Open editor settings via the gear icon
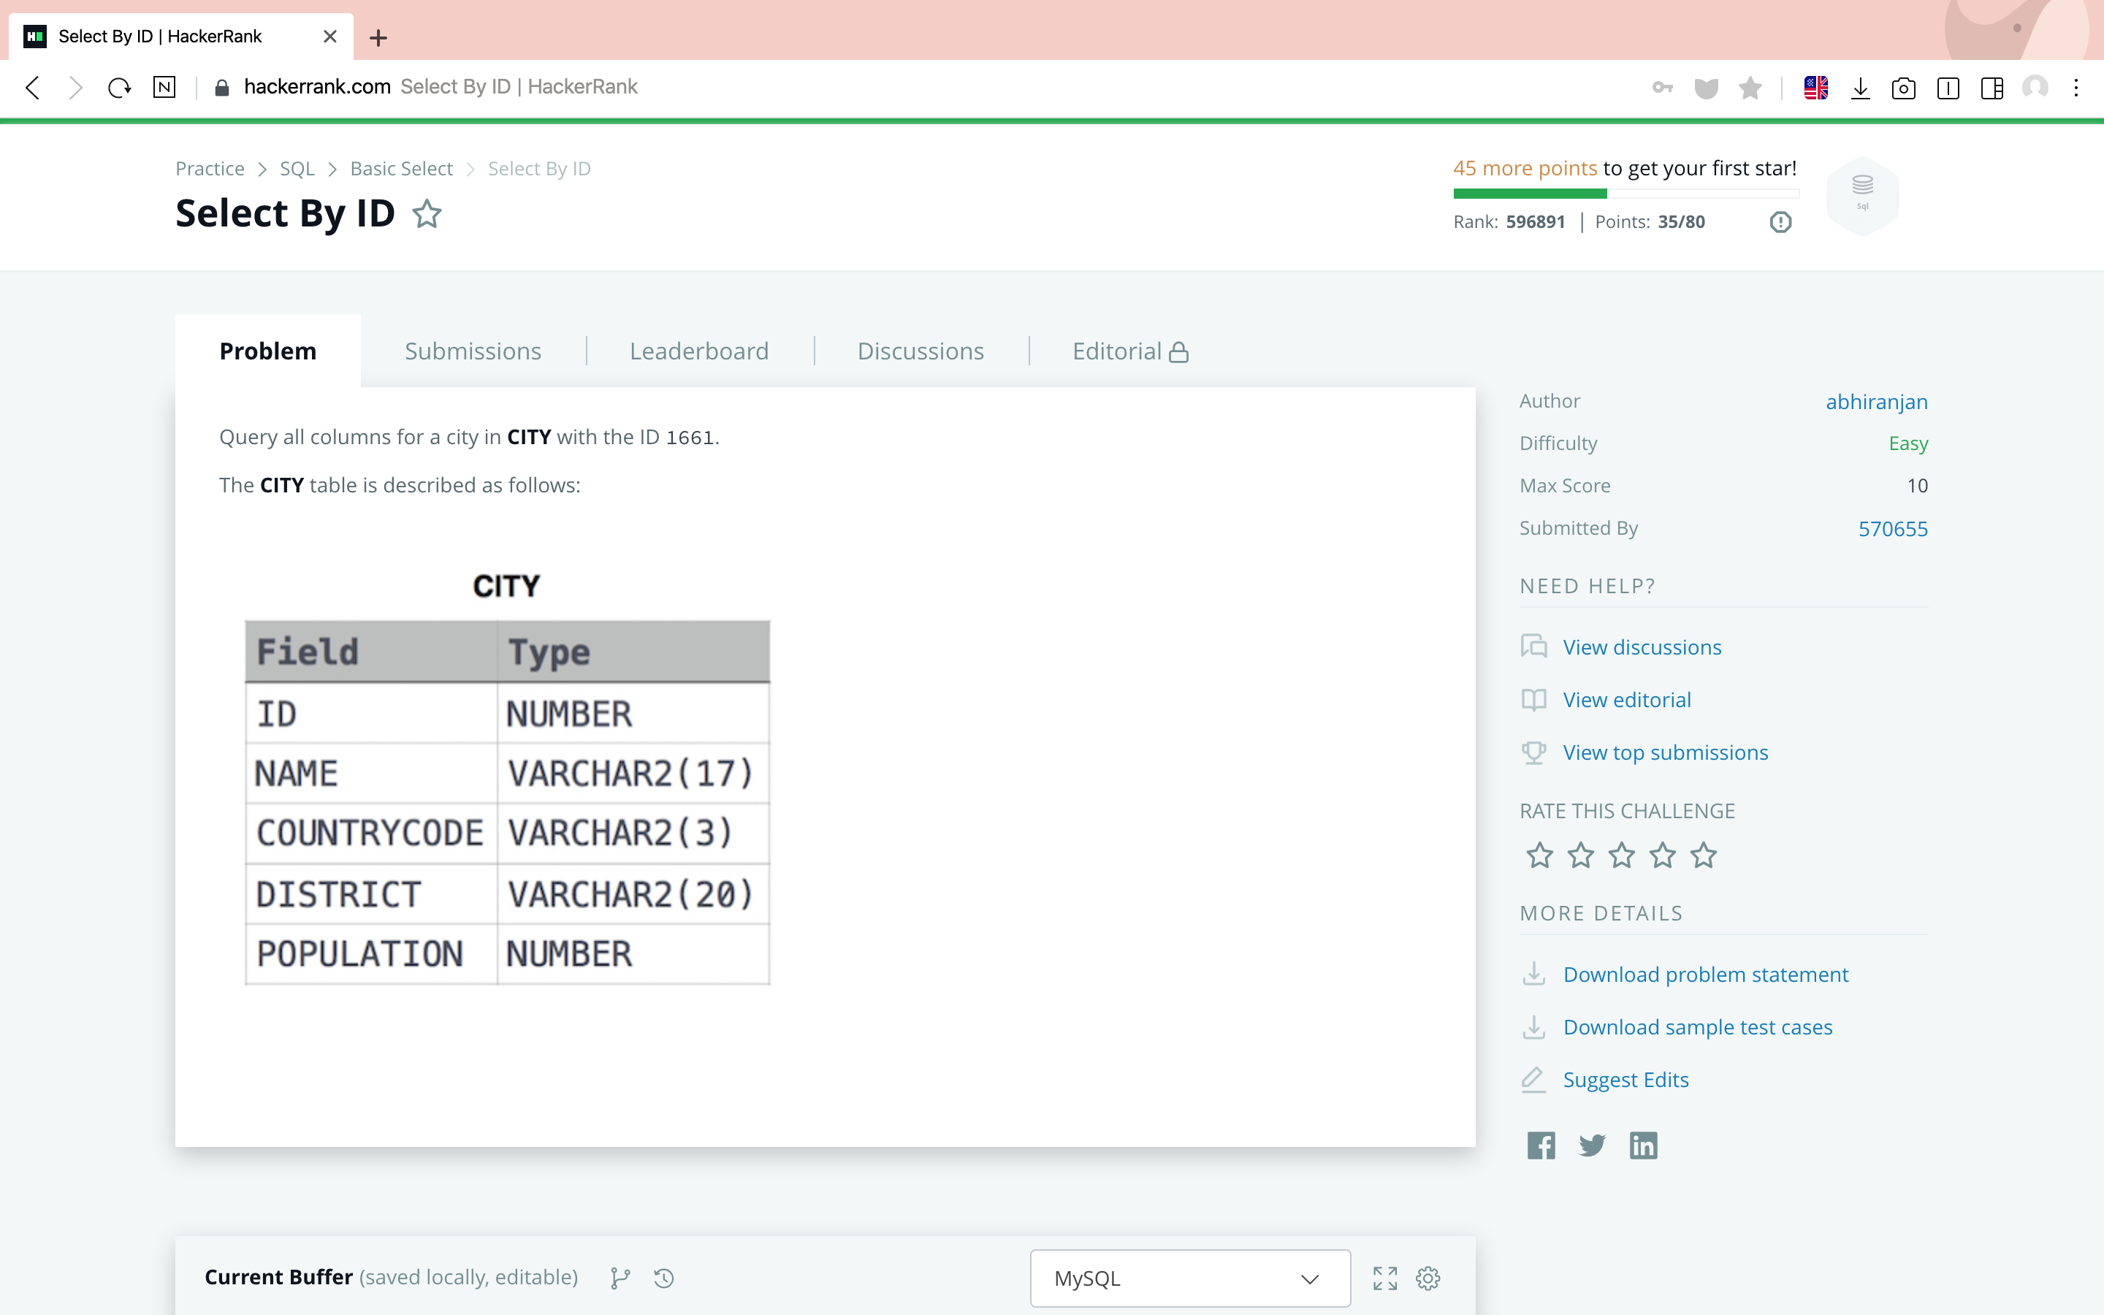The width and height of the screenshot is (2104, 1315). click(1428, 1278)
